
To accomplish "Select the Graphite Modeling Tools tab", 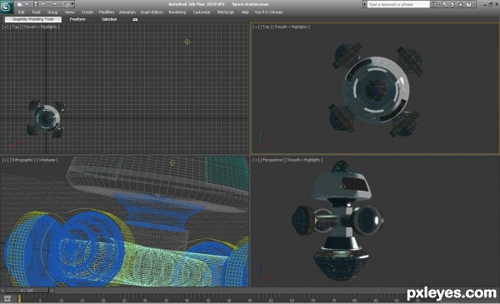I will tap(33, 19).
